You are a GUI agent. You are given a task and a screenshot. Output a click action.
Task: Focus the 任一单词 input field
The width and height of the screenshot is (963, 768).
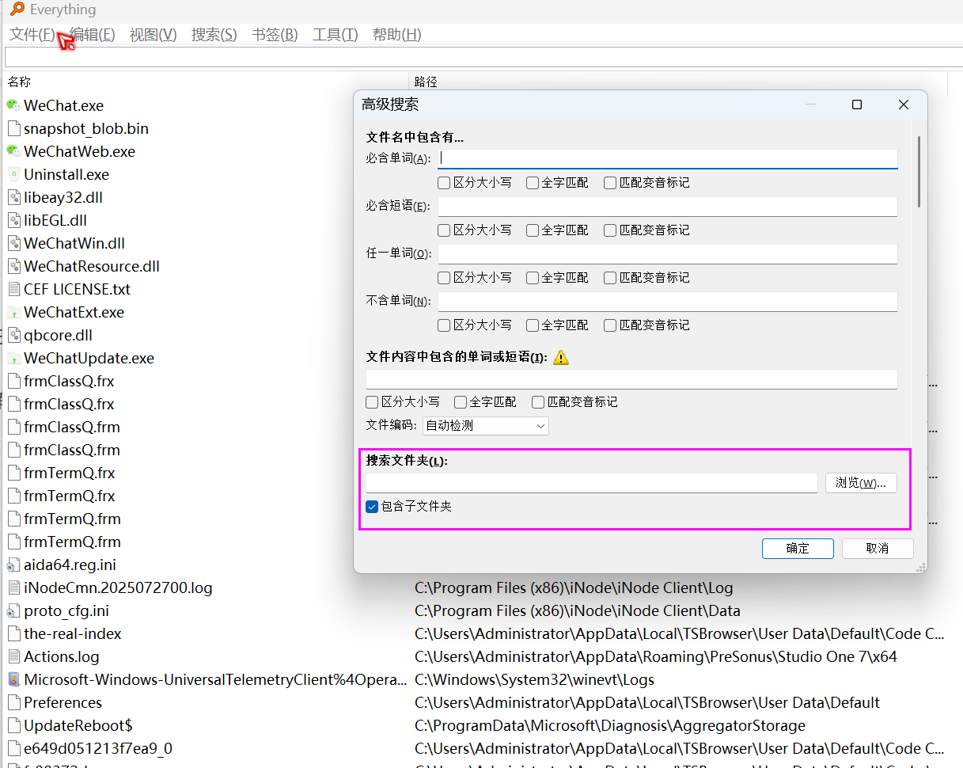tap(668, 254)
